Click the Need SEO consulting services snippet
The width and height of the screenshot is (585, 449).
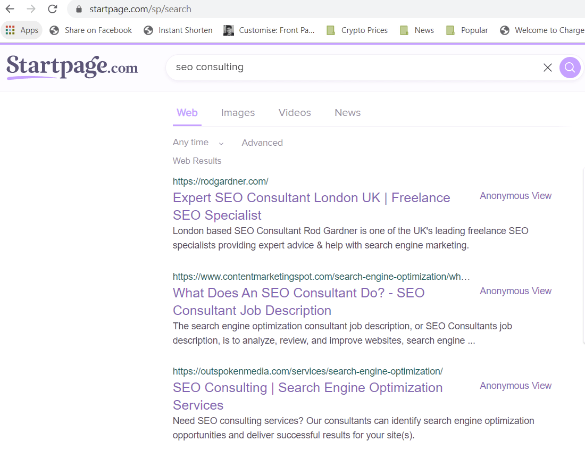(x=353, y=428)
